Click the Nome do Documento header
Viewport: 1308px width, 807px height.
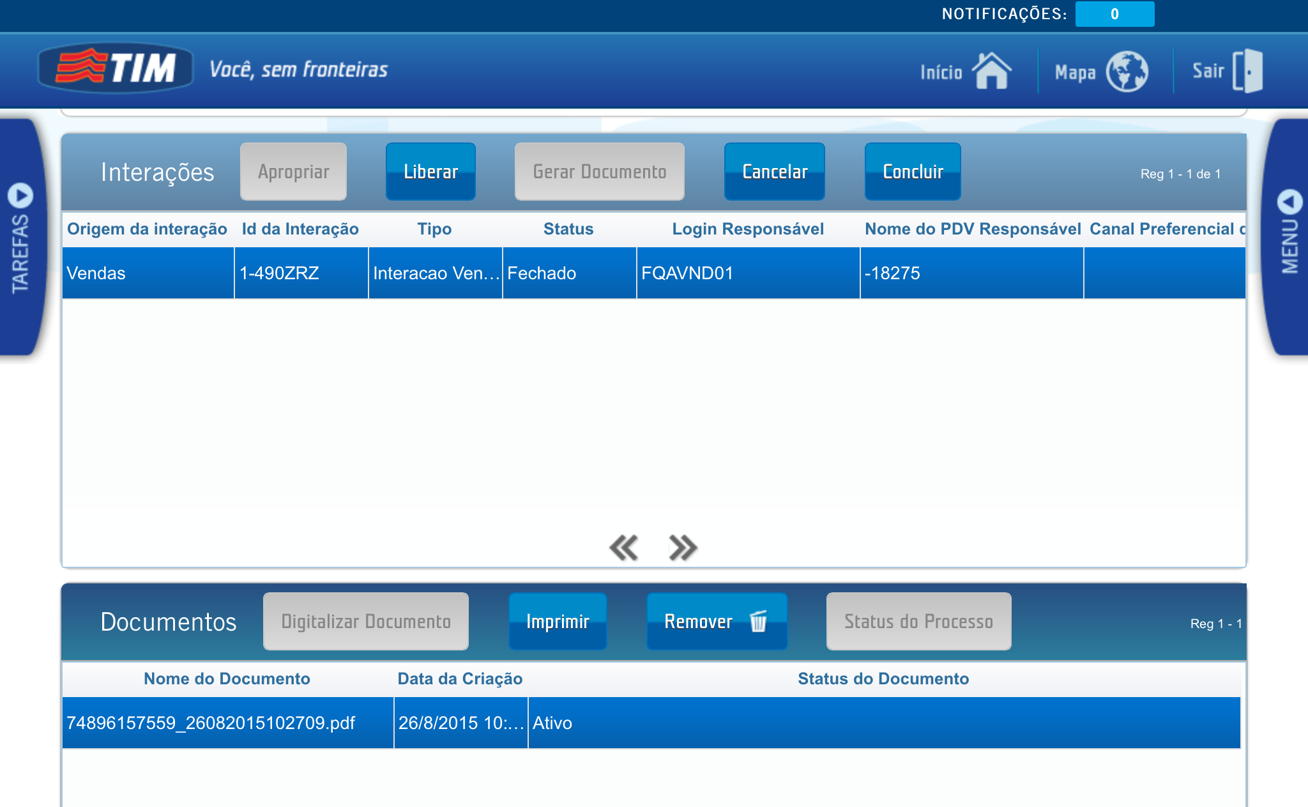[227, 679]
